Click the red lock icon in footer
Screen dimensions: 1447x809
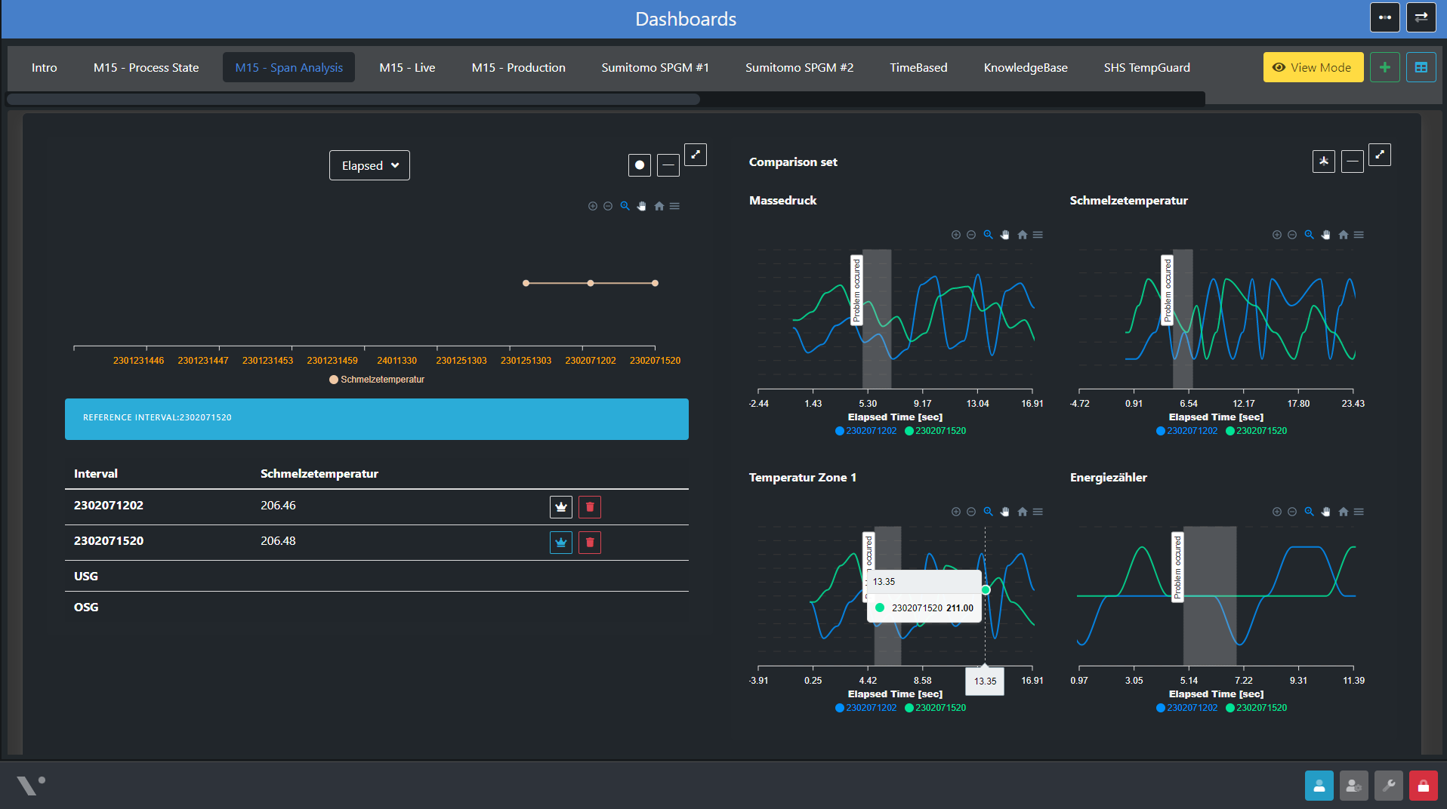[x=1423, y=786]
